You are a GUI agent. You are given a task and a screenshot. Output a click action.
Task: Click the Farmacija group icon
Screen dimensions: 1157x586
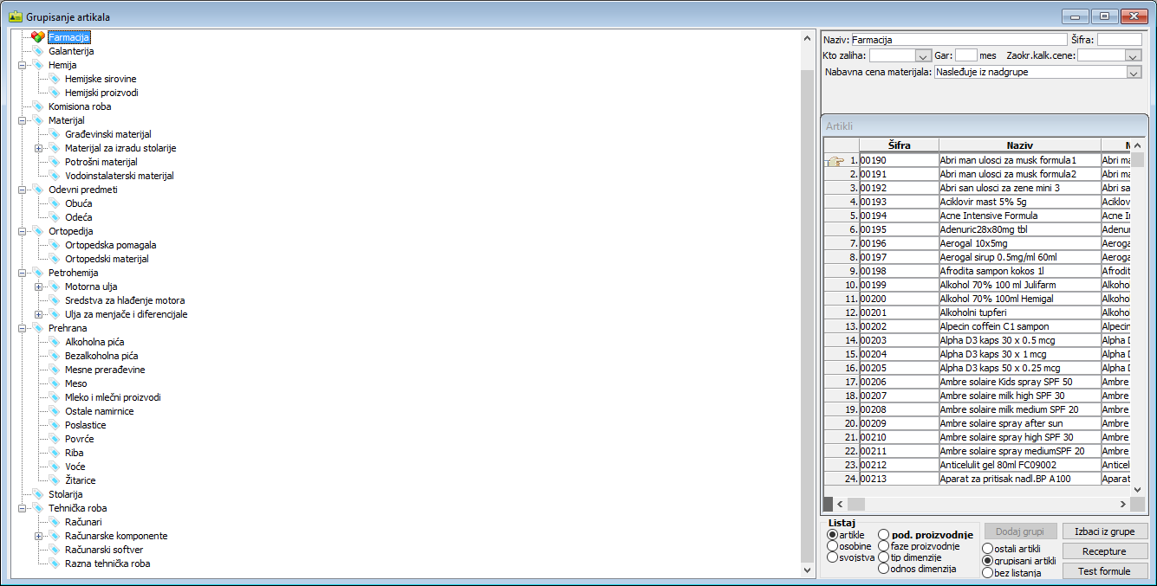[x=37, y=37]
